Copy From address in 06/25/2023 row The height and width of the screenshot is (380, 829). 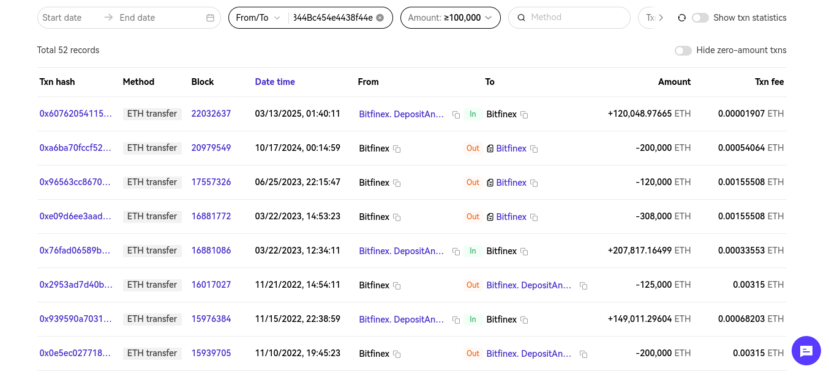pyautogui.click(x=397, y=183)
